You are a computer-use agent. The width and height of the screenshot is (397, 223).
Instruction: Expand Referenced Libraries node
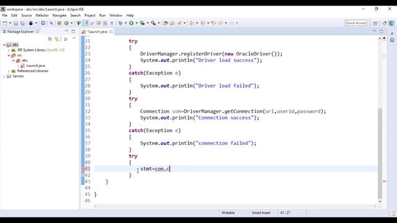(x=9, y=71)
